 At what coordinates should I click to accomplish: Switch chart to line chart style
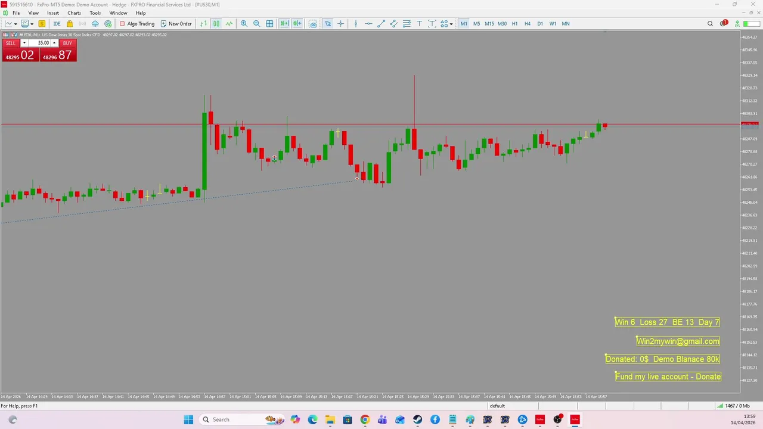tap(229, 24)
